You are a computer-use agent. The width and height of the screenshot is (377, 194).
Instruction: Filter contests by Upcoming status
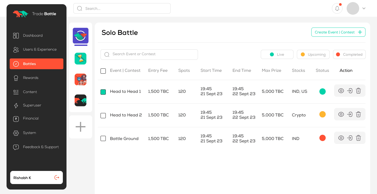pyautogui.click(x=313, y=55)
